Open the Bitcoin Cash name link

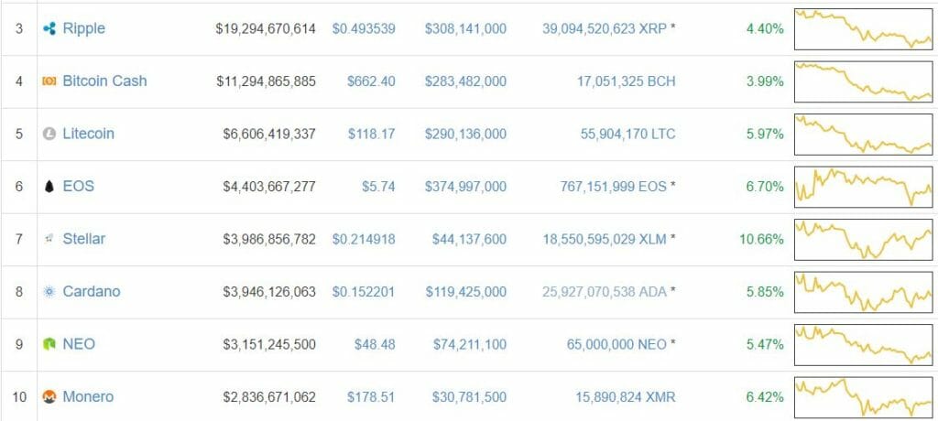(104, 81)
